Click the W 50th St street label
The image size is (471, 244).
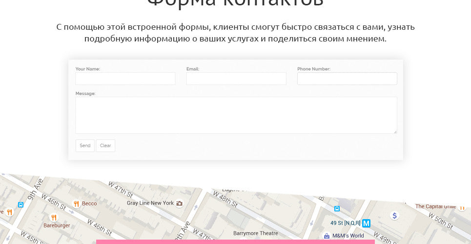pyautogui.click(x=441, y=221)
